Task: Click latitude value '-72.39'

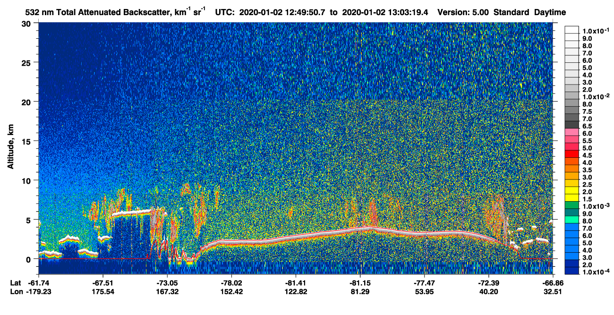Action: 488,283
